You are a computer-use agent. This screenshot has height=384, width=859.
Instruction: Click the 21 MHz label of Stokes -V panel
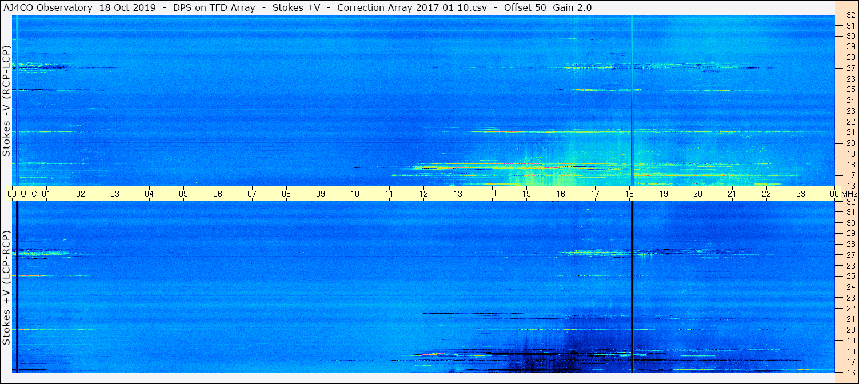coord(850,132)
